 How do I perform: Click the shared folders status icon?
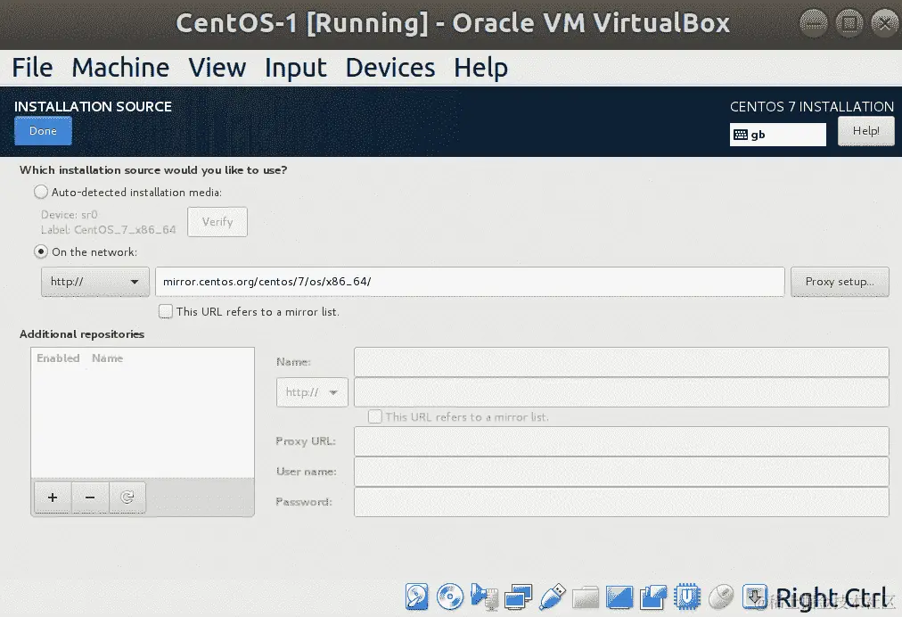point(586,596)
